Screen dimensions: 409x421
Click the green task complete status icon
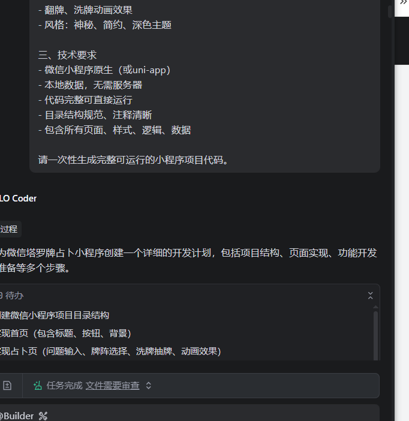(38, 386)
